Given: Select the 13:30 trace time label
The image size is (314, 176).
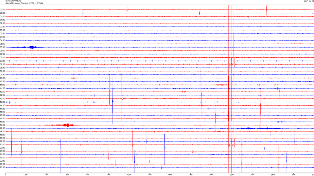Looking at the screenshot, I should pos(3,102).
